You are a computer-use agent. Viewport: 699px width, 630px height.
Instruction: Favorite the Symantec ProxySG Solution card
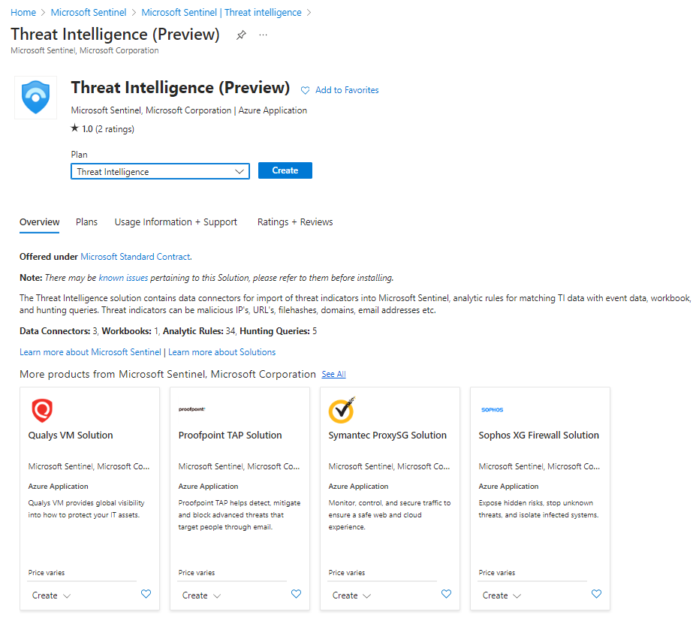446,594
